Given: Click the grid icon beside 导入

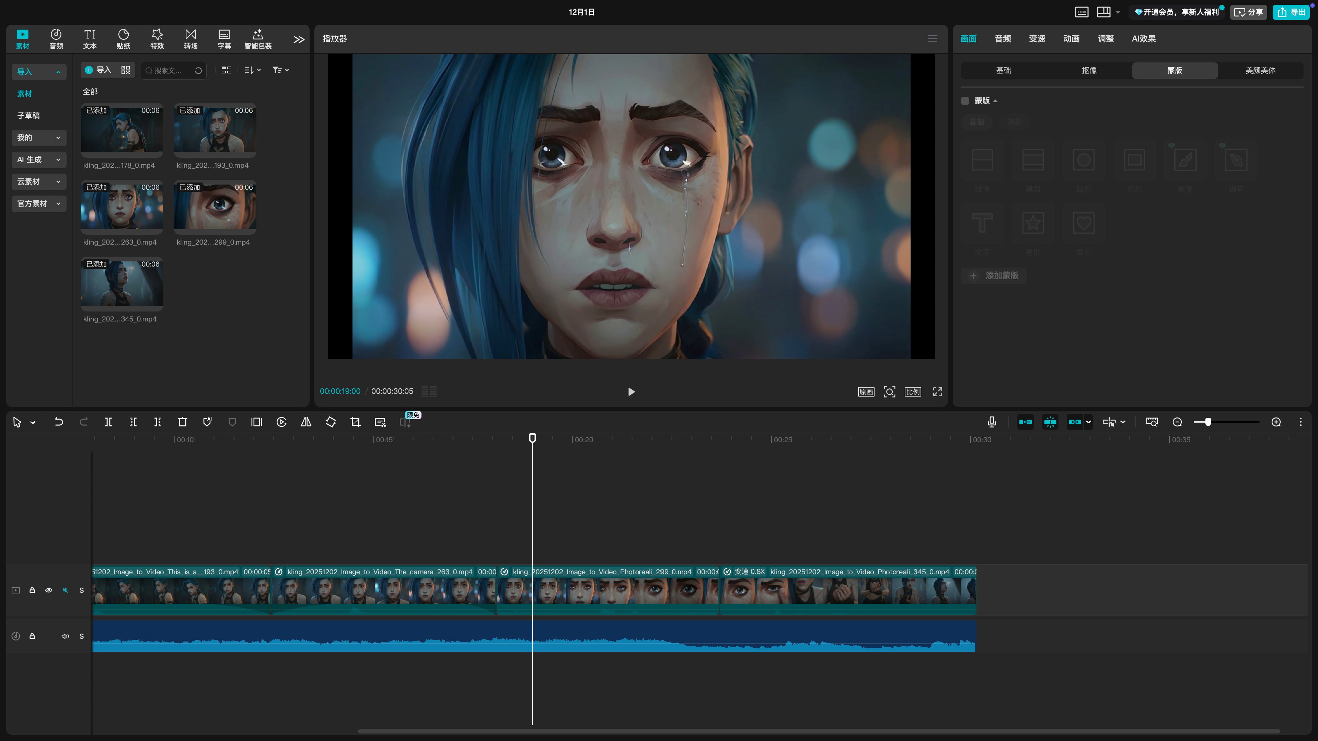Looking at the screenshot, I should coord(126,70).
